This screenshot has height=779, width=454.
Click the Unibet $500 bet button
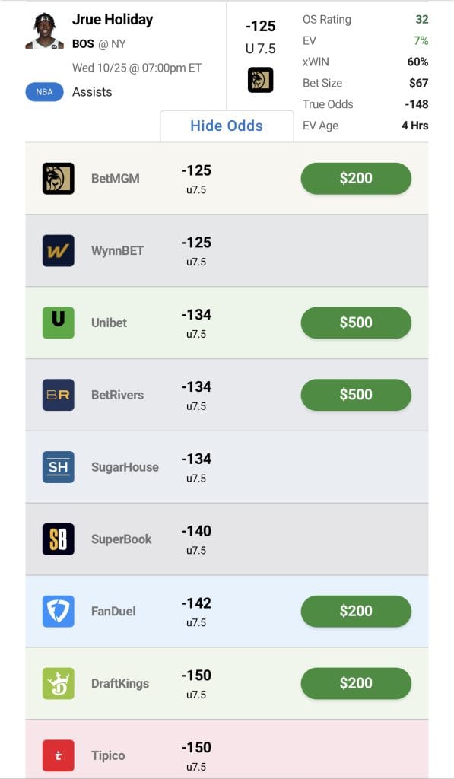point(356,323)
